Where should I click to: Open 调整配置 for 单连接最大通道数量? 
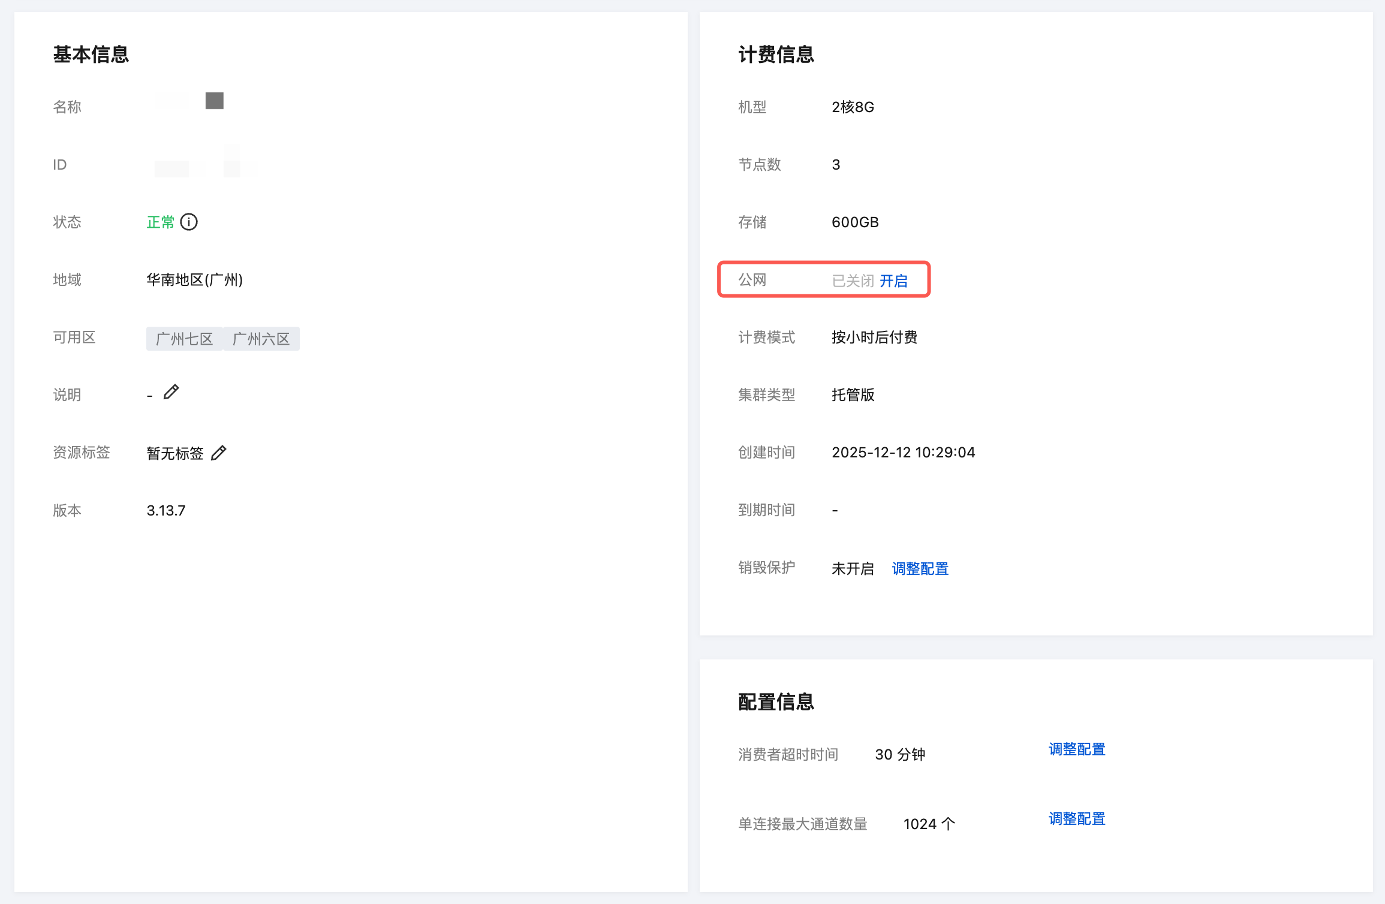click(x=1076, y=819)
